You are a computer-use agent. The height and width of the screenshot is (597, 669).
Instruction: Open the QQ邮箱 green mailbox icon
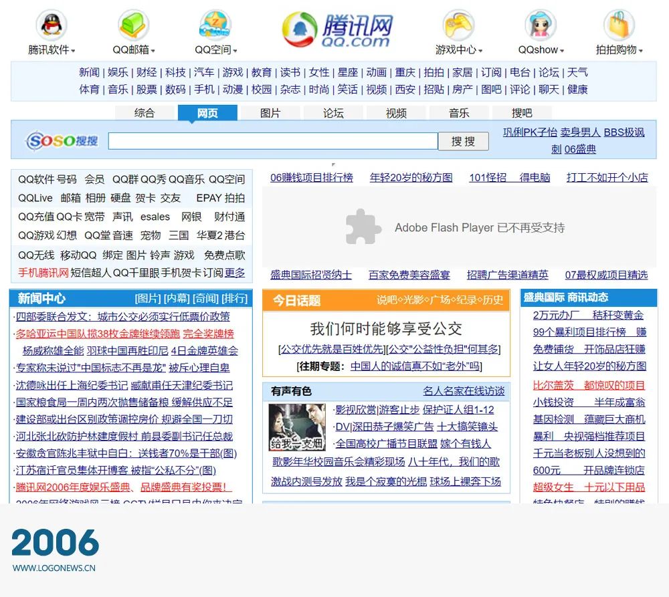(x=134, y=25)
